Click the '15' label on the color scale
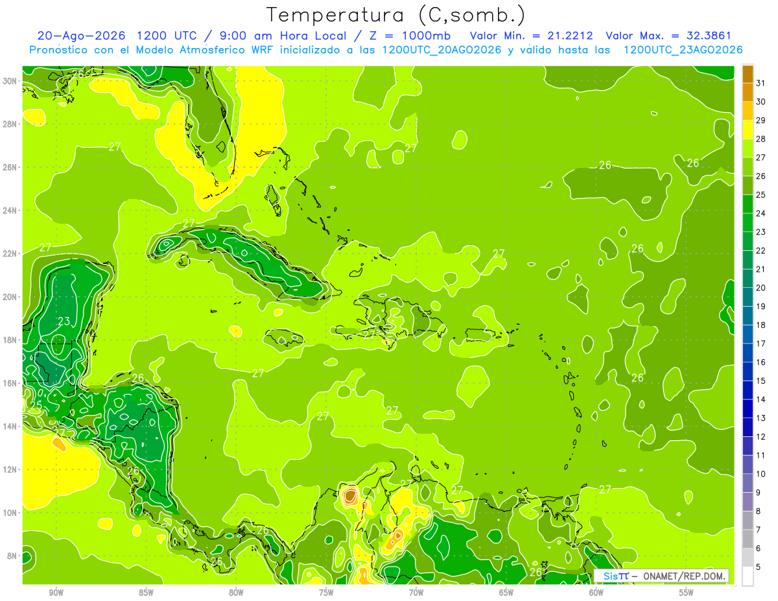Viewport: 778px width, 601px height. point(761,381)
